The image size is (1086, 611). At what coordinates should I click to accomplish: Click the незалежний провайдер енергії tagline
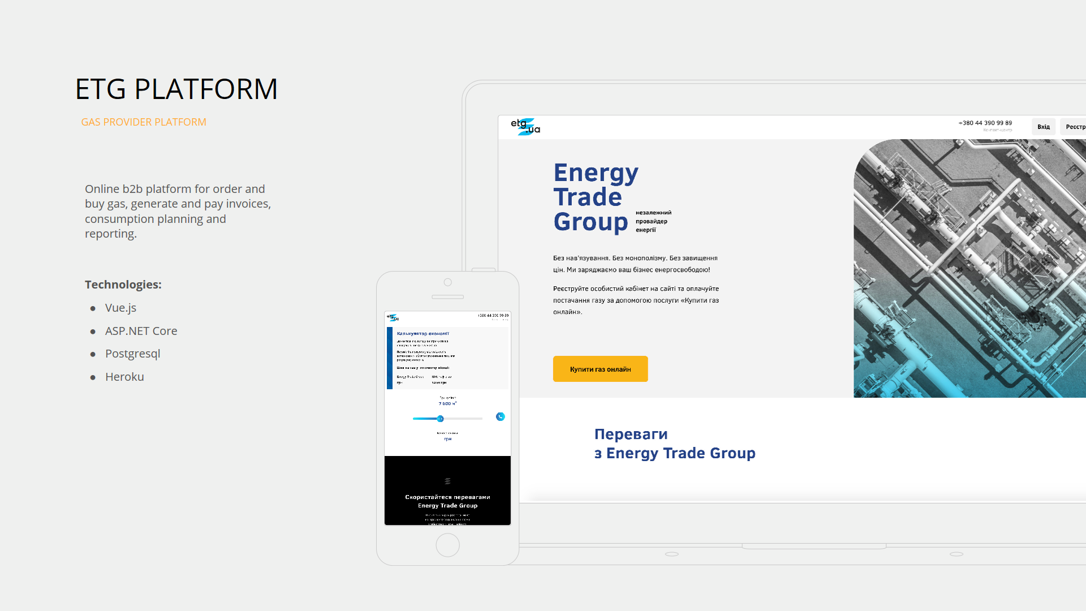pyautogui.click(x=653, y=221)
